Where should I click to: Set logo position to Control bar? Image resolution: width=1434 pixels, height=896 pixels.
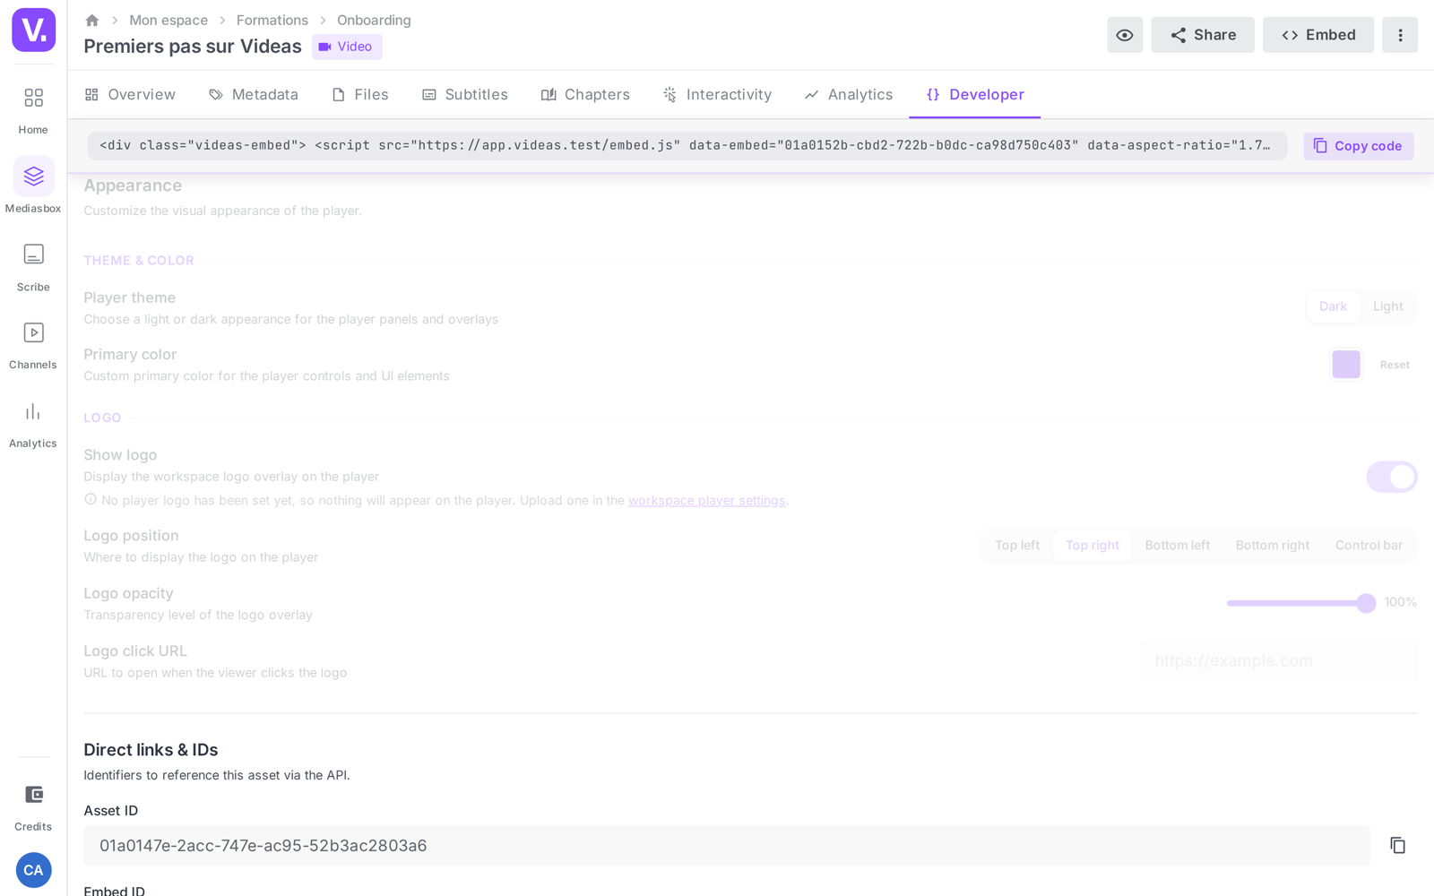1369,546
